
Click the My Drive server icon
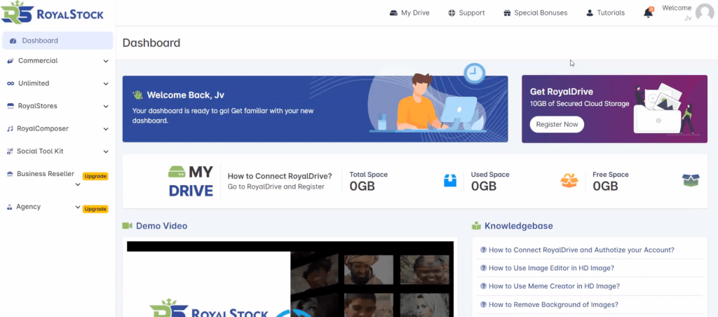pyautogui.click(x=177, y=172)
